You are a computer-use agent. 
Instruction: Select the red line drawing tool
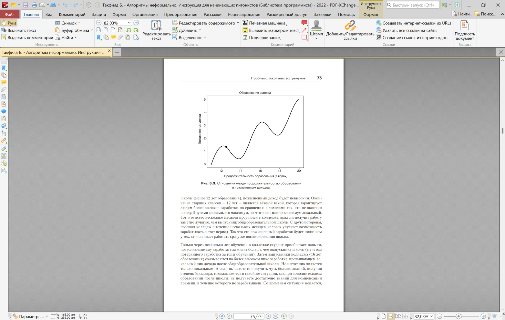(x=304, y=30)
